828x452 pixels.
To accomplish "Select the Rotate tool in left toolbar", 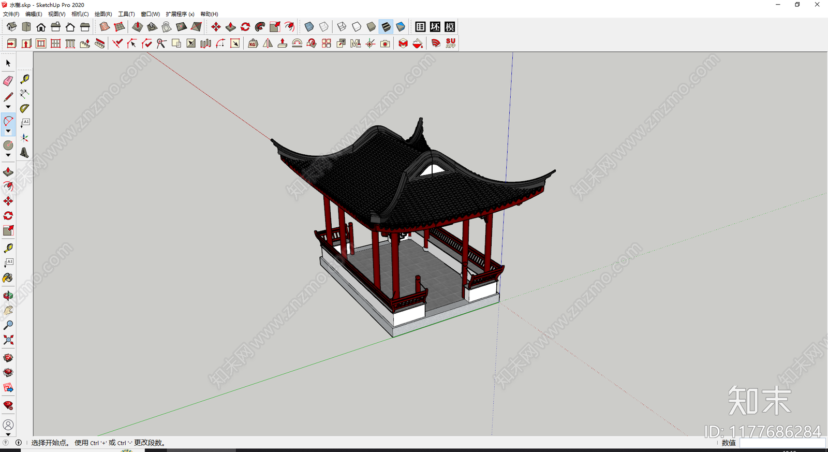I will pyautogui.click(x=8, y=215).
